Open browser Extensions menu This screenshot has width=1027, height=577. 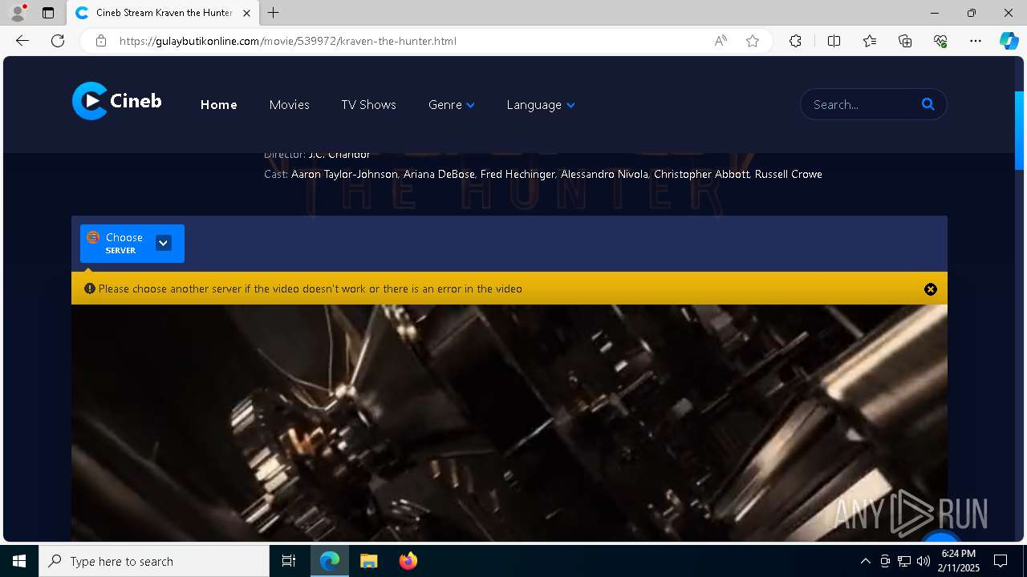(x=795, y=41)
